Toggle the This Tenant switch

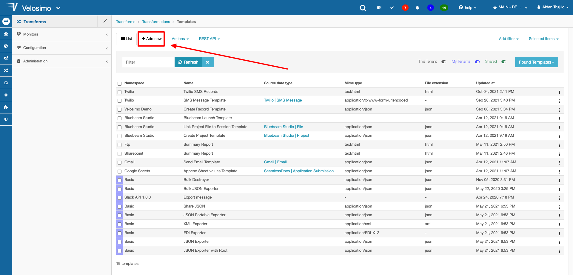(444, 62)
